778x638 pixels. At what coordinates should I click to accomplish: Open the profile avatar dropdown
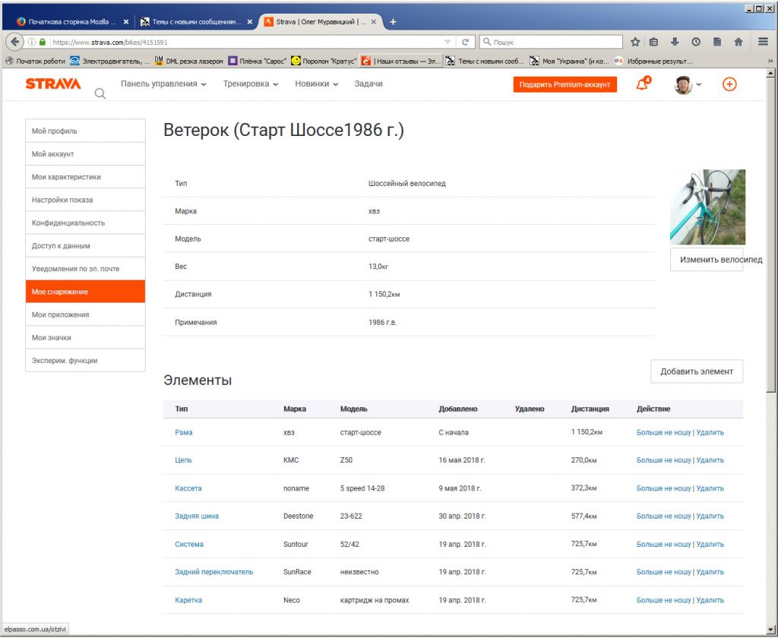click(688, 85)
